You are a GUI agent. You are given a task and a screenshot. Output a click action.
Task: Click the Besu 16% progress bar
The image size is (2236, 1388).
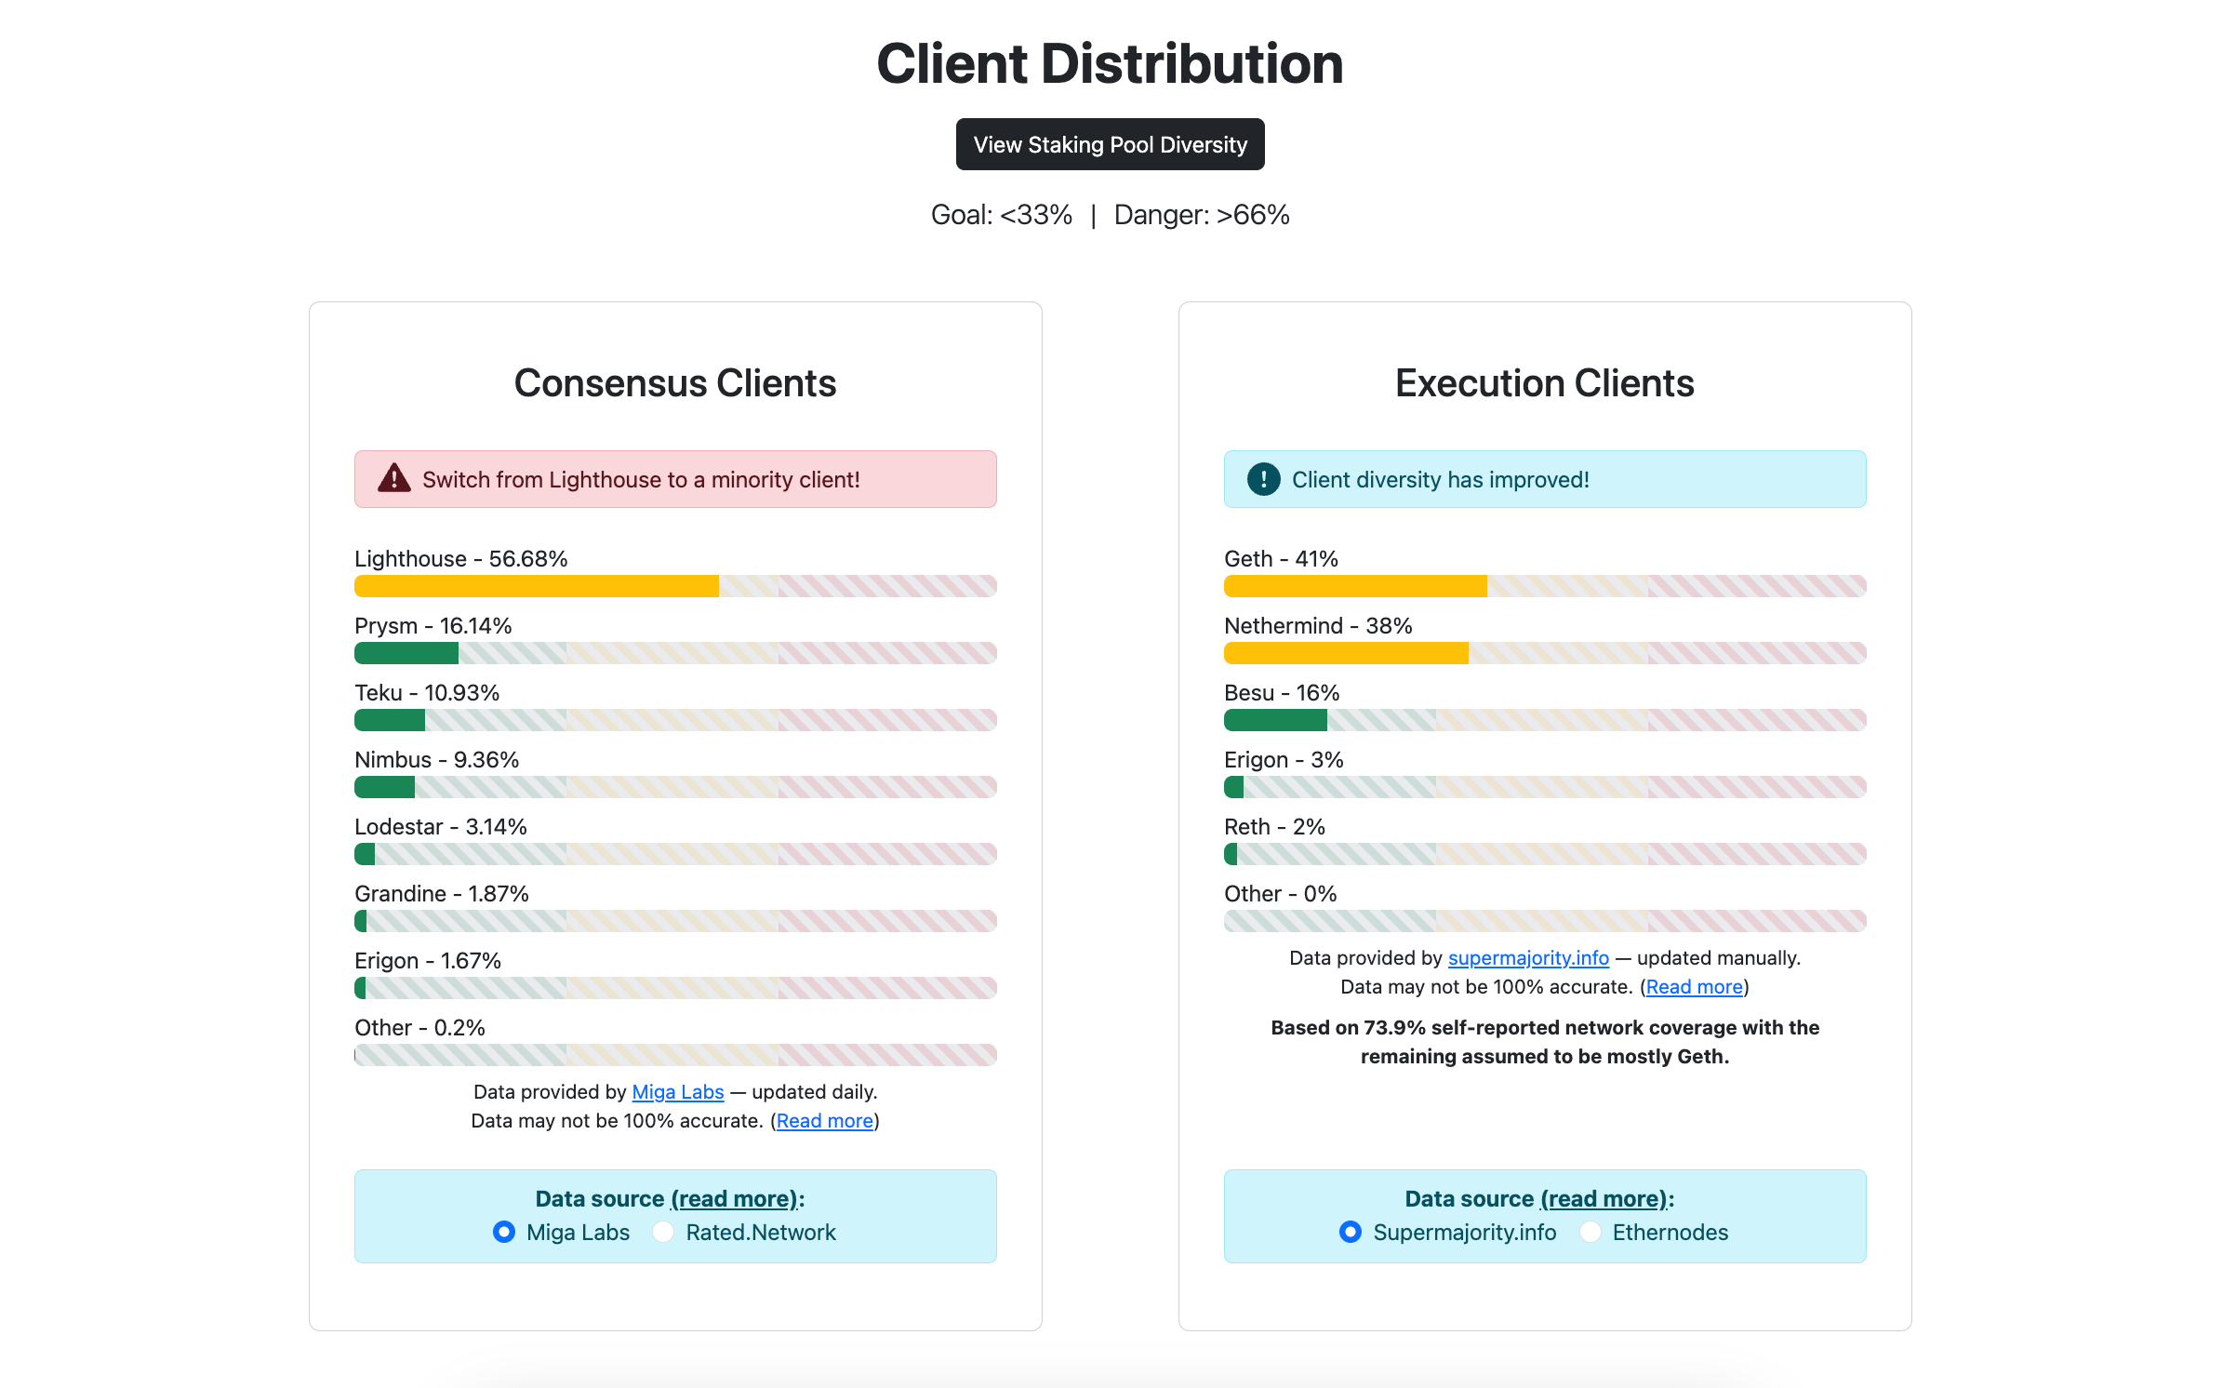(x=1545, y=719)
